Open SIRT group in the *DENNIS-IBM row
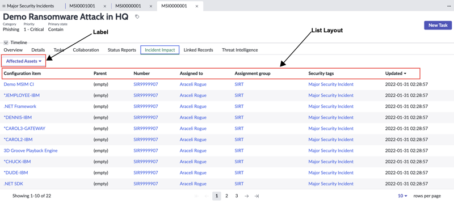Viewport: 454px width, 220px height. (x=239, y=117)
